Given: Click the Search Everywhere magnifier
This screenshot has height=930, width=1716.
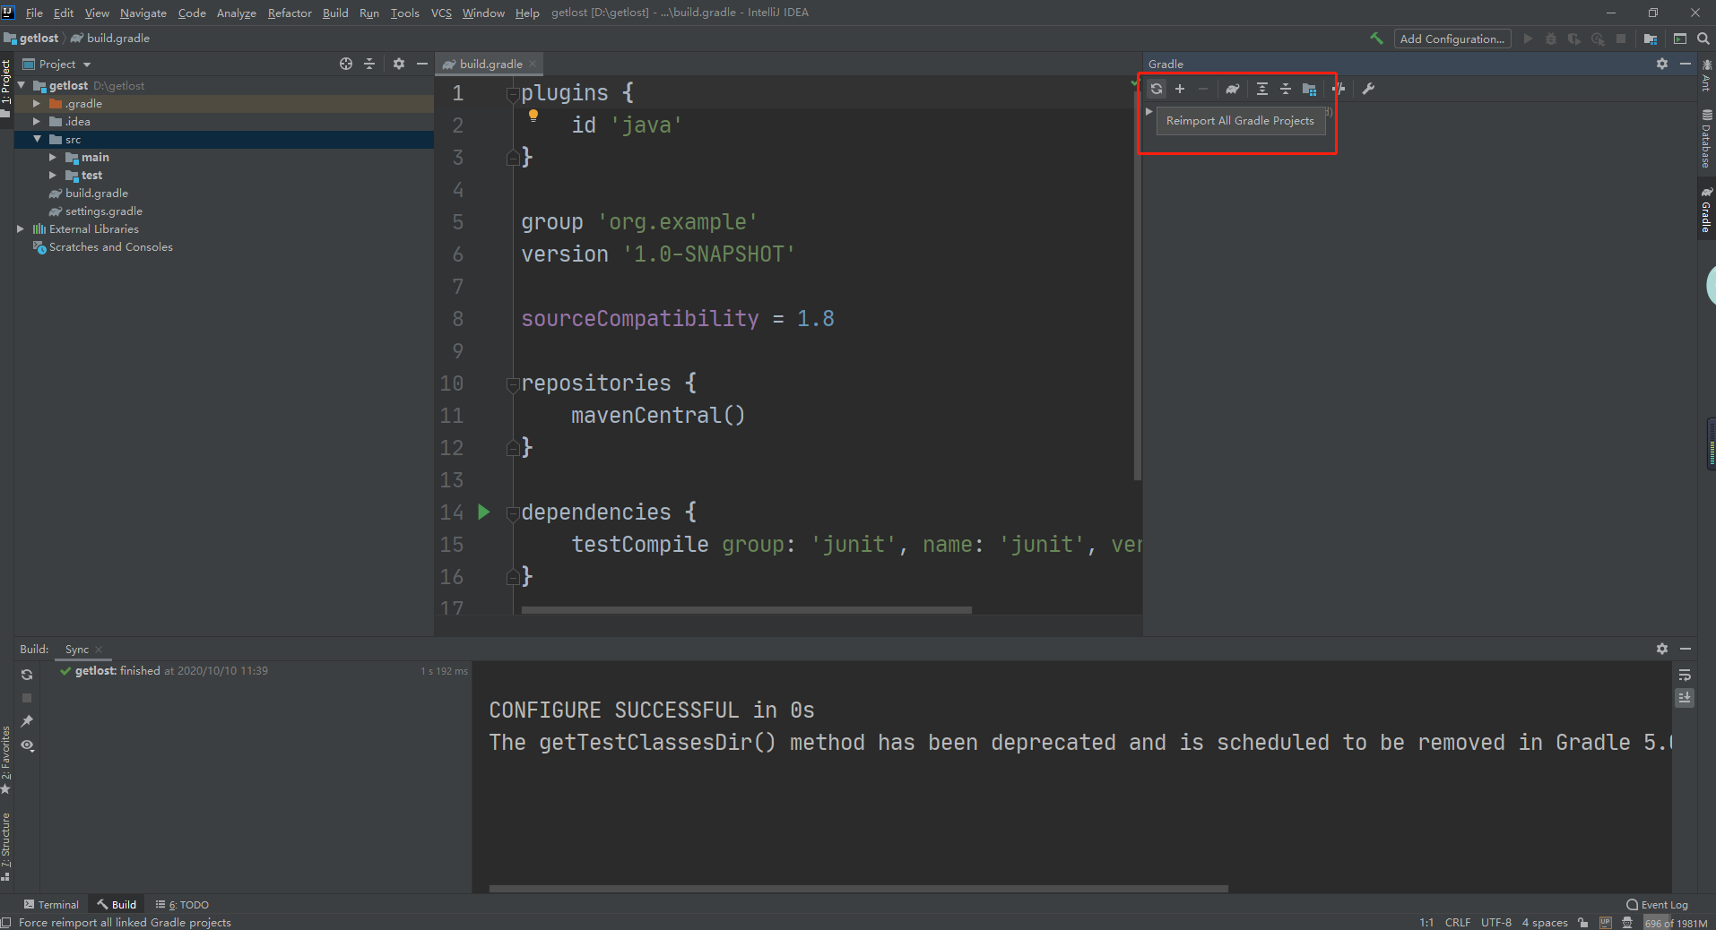Looking at the screenshot, I should point(1703,39).
